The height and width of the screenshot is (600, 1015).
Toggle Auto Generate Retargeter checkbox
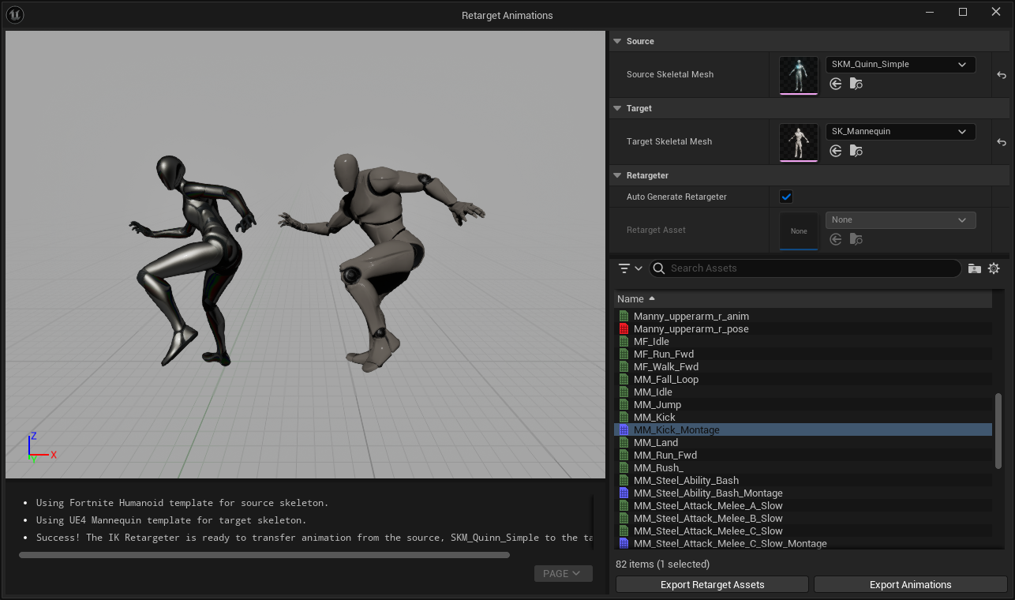[x=786, y=197]
